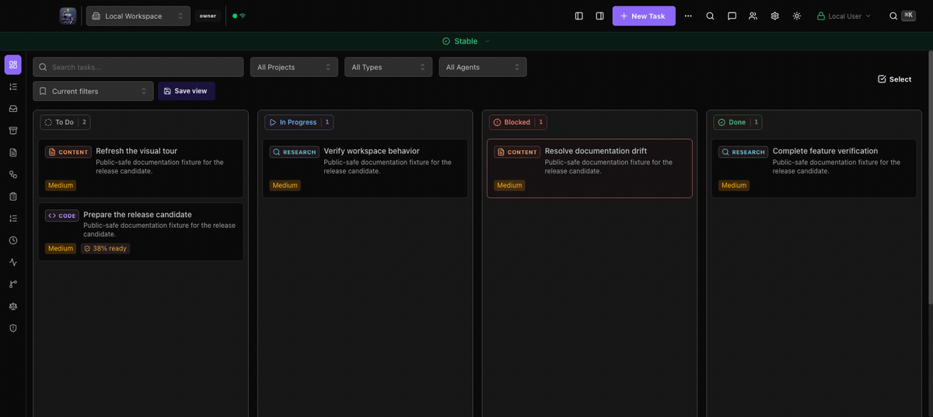Open the Refresh the visual tour card
Viewport: 933px width, 417px height.
click(141, 168)
